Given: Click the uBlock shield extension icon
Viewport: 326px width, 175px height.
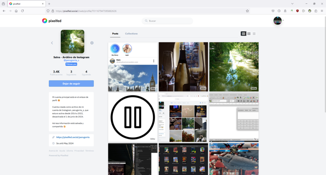Looking at the screenshot, I should tap(298, 11).
